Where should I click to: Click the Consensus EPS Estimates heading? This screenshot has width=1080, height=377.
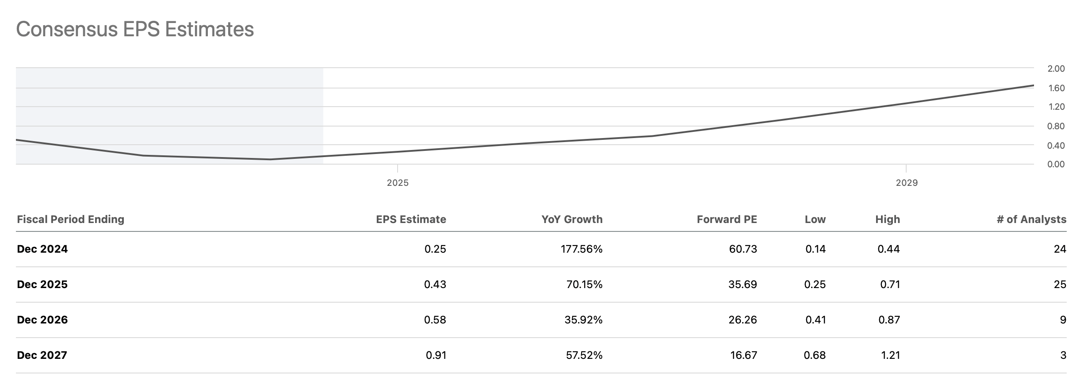135,30
